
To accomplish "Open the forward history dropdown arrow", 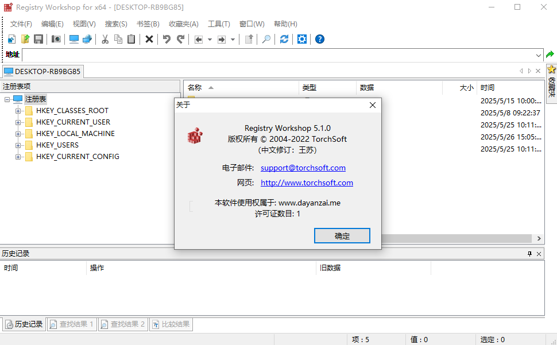I will tap(233, 40).
